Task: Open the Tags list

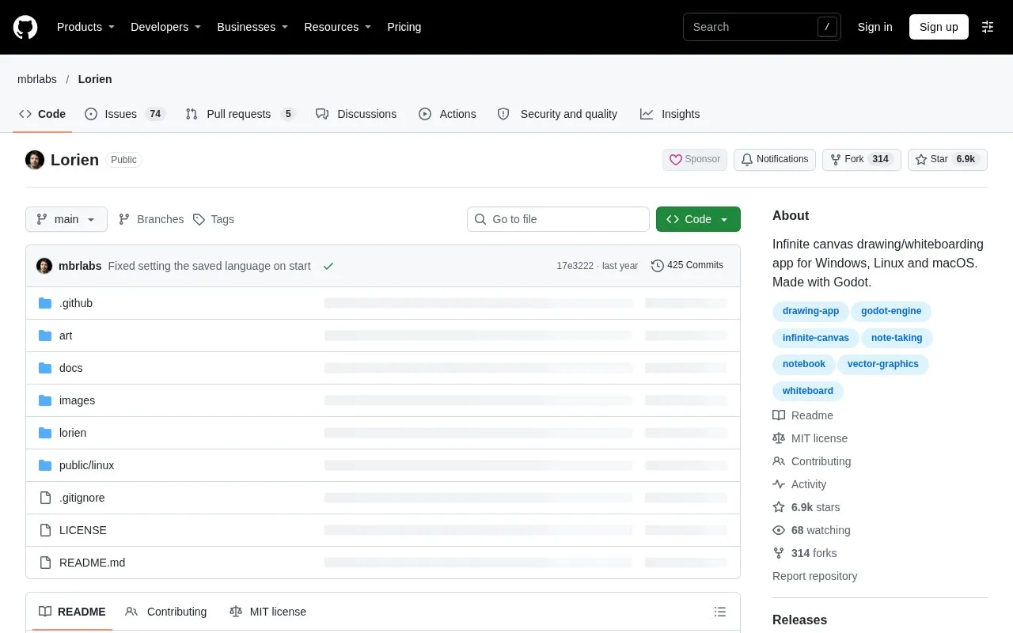Action: [x=214, y=219]
